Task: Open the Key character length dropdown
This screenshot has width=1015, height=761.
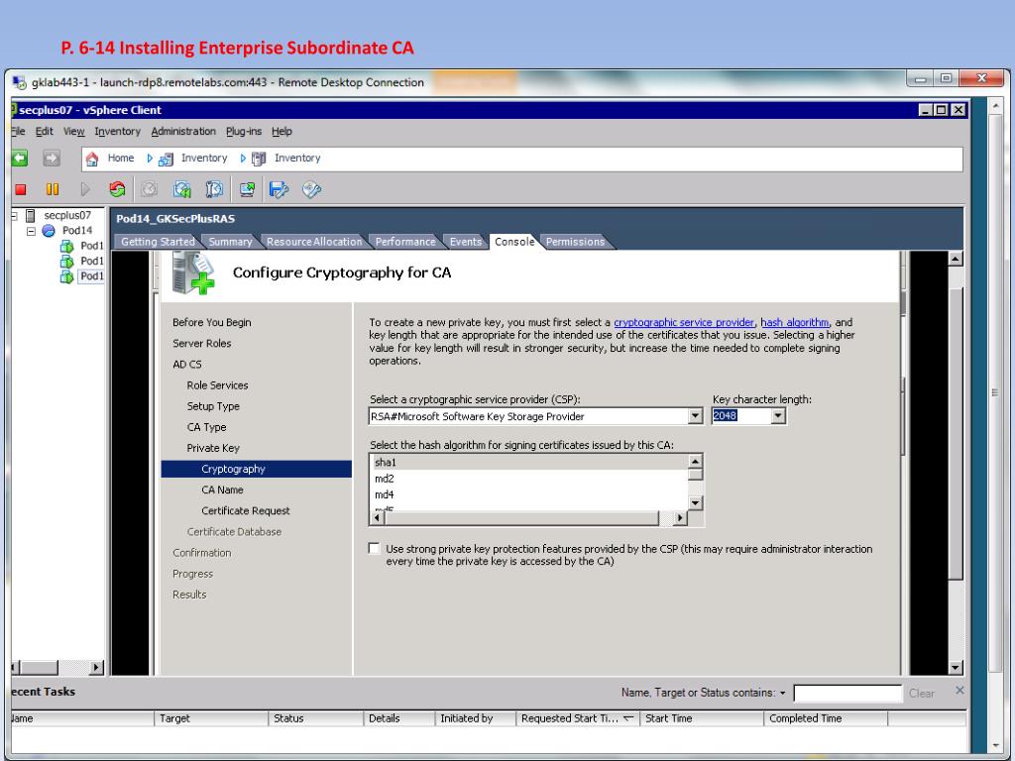Action: click(778, 416)
